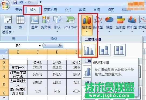The height and width of the screenshot is (100, 146).
Task: Select the cell with value 5546.13
Action: coord(38,75)
